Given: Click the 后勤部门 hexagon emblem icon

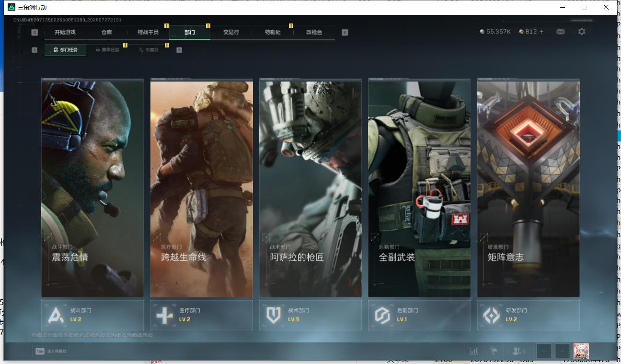Looking at the screenshot, I should [x=382, y=315].
